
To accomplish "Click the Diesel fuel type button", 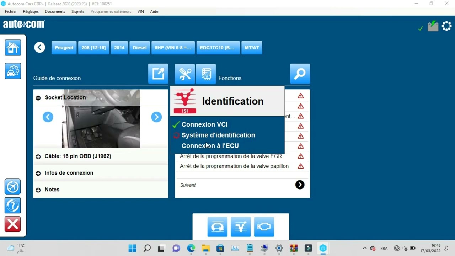I will [140, 48].
